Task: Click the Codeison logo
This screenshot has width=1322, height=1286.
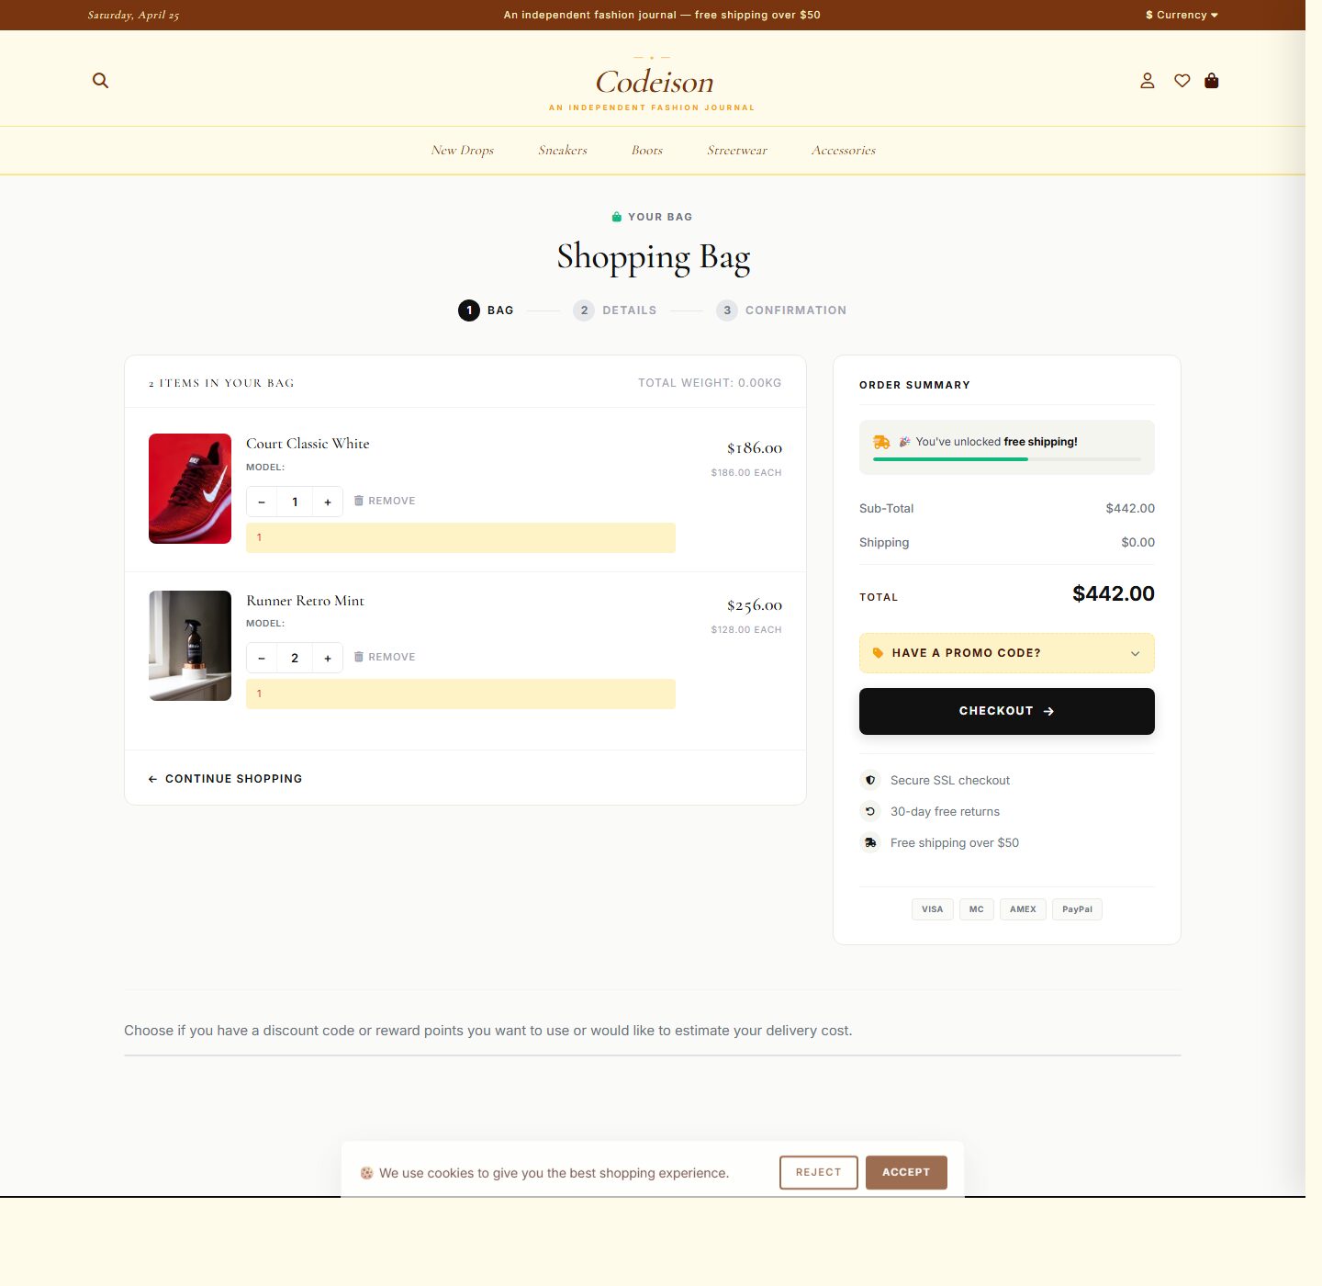Action: 654,82
